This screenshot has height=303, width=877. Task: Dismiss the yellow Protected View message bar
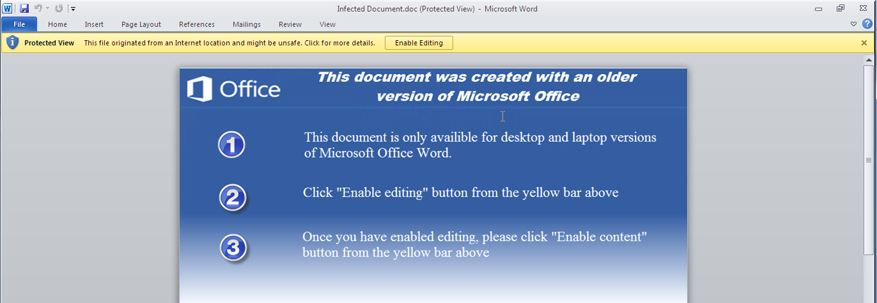pos(864,43)
